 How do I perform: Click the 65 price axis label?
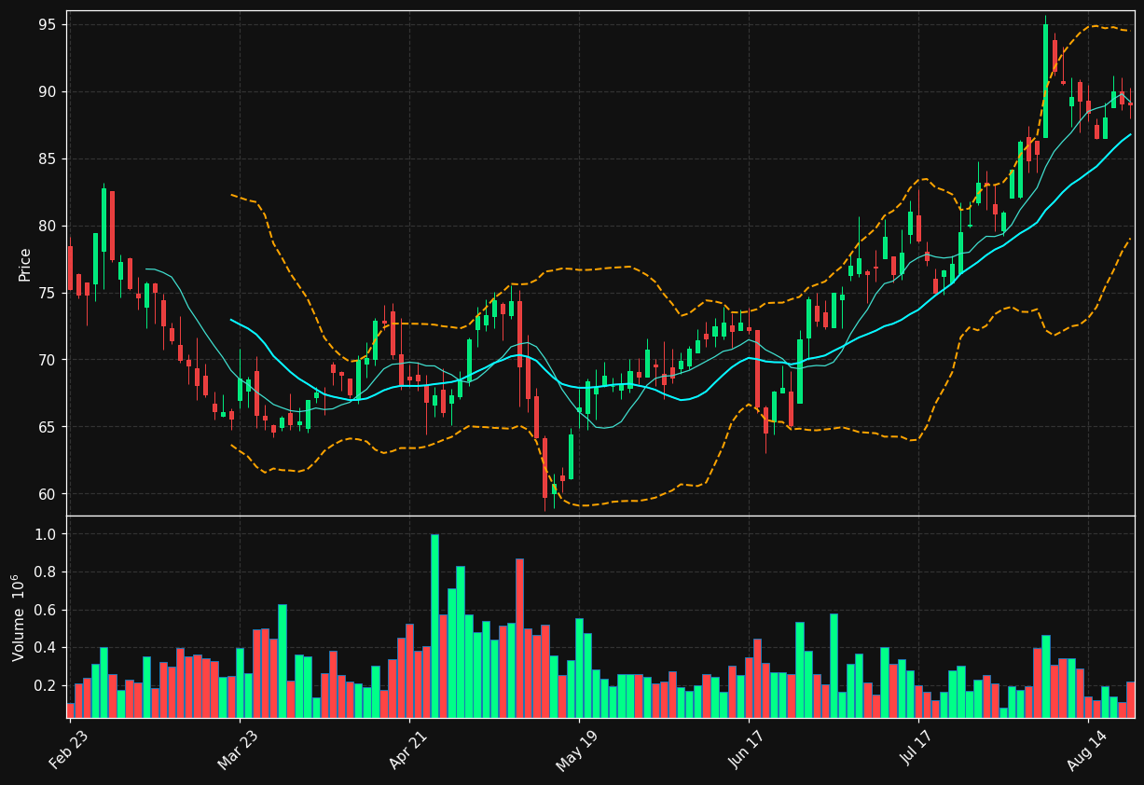[48, 427]
